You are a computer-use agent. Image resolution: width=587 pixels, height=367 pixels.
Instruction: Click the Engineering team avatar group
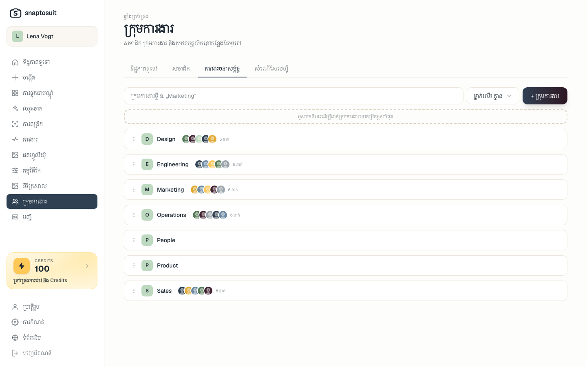click(212, 164)
